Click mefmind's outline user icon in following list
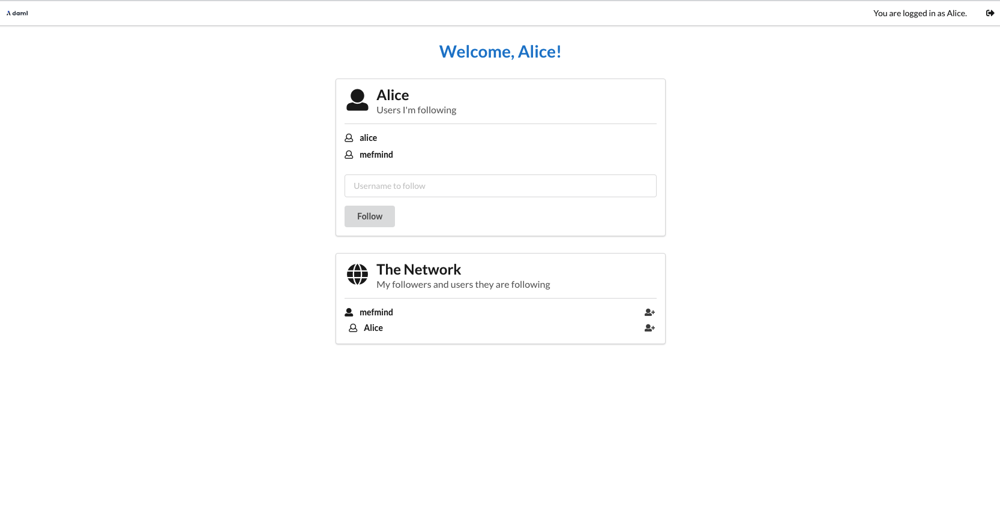 [349, 155]
